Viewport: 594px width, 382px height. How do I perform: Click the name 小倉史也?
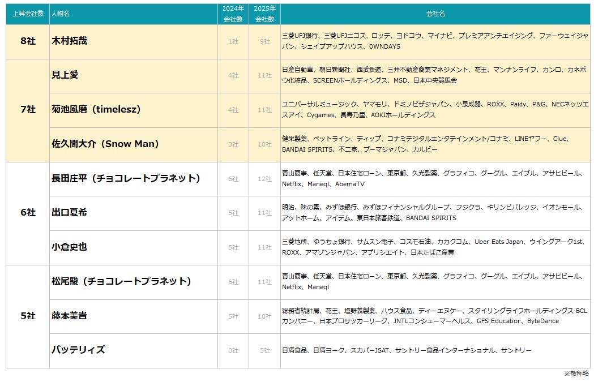[x=70, y=247]
